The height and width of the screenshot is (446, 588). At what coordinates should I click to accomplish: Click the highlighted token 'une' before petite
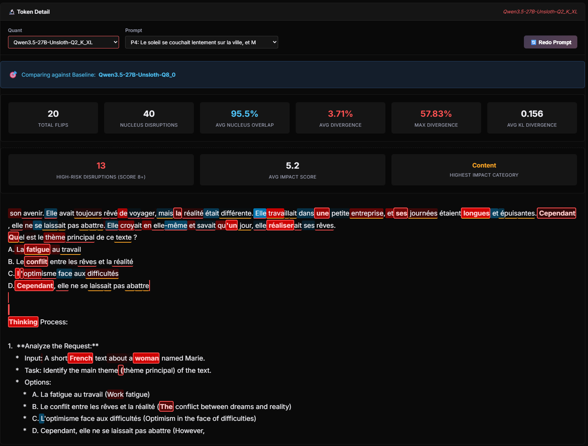tap(322, 213)
